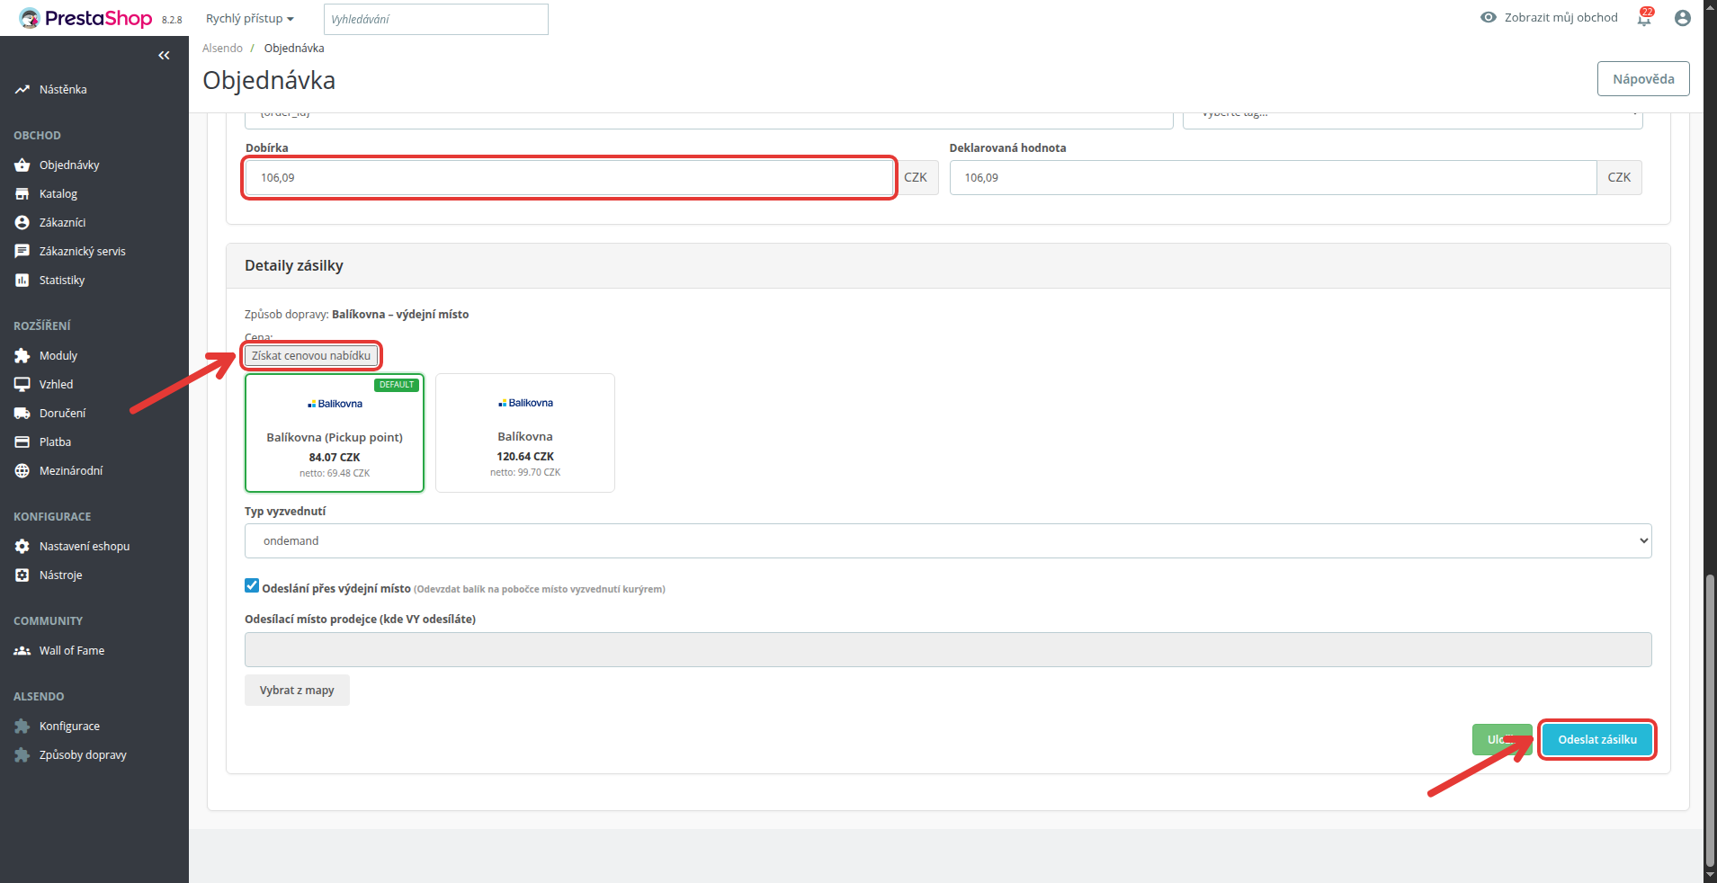Click Odeslat zásilku button
Screen dimensions: 1717x883
point(1597,740)
